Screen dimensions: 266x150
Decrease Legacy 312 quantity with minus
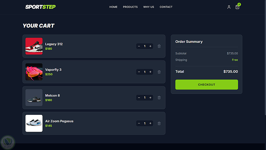[x=139, y=46]
